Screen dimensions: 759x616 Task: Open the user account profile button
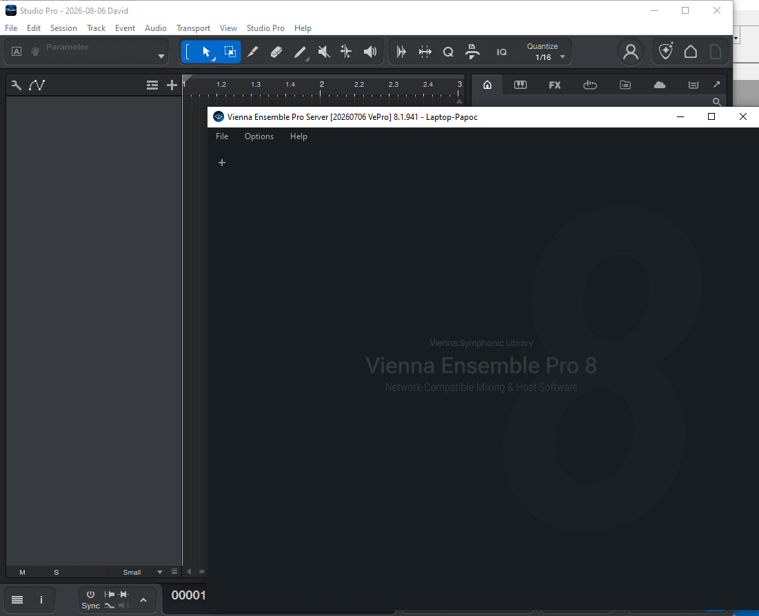click(630, 52)
